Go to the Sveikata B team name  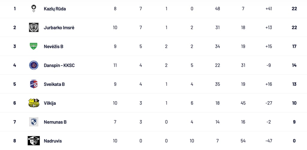[x=54, y=84]
